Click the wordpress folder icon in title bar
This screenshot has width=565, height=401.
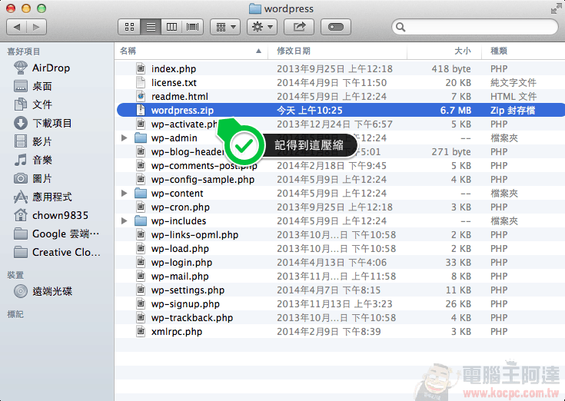click(255, 8)
